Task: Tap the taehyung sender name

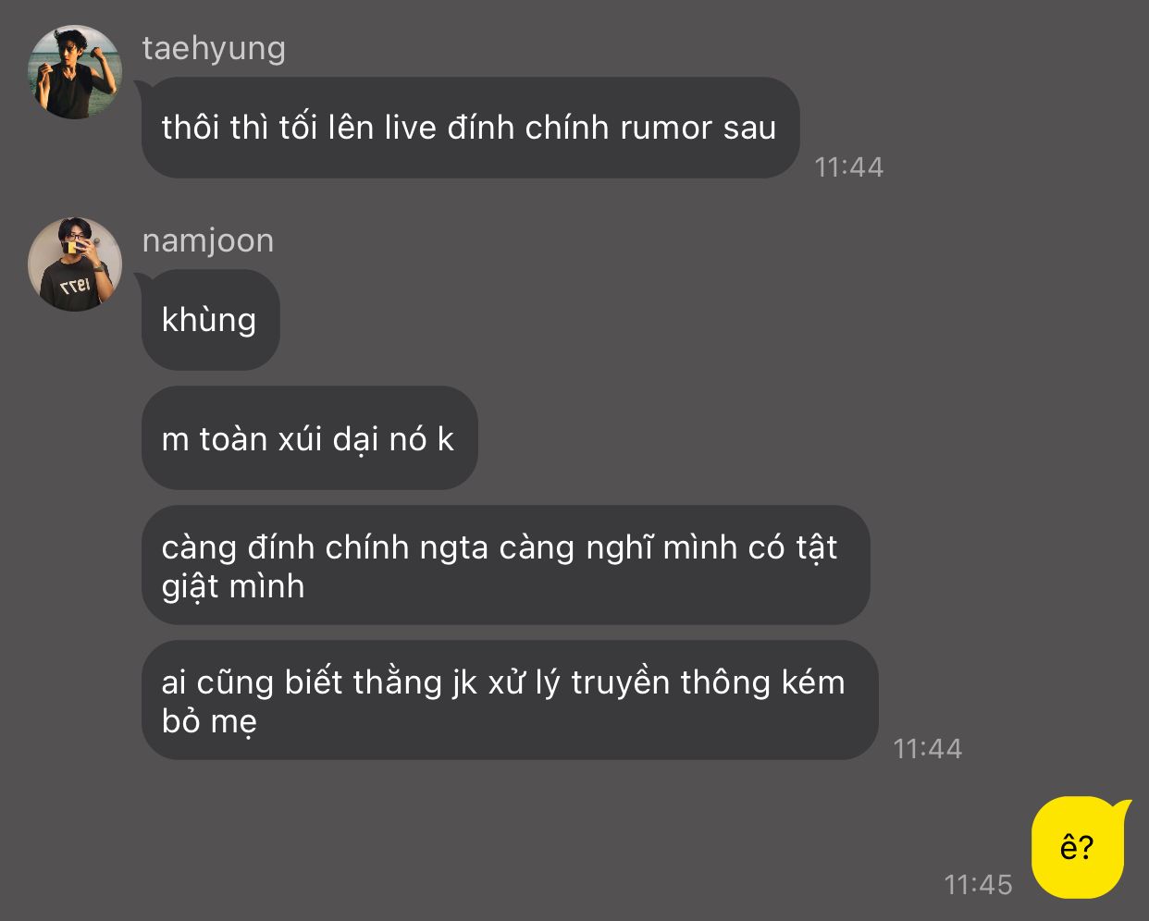Action: pos(214,48)
